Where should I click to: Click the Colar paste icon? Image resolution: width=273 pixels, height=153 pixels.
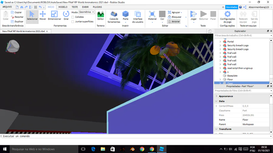point(5,16)
